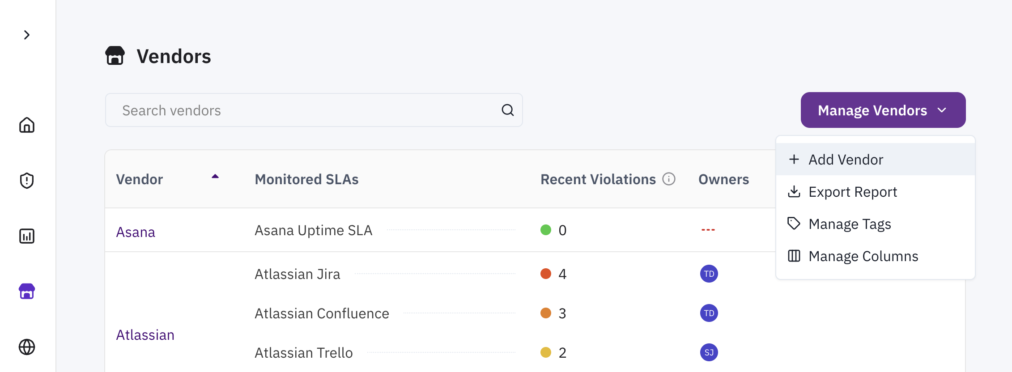Select the Vendors store sidebar icon
1012x372 pixels.
tap(27, 292)
